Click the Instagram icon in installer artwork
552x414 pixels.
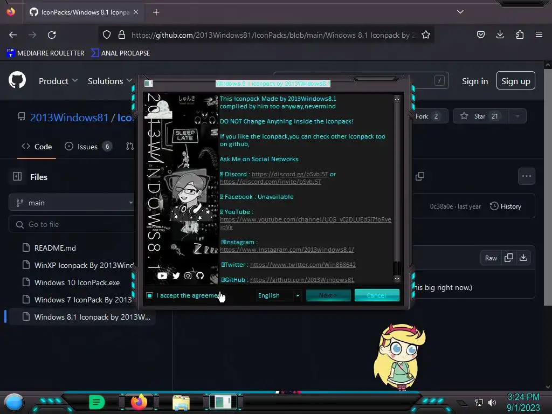(188, 275)
